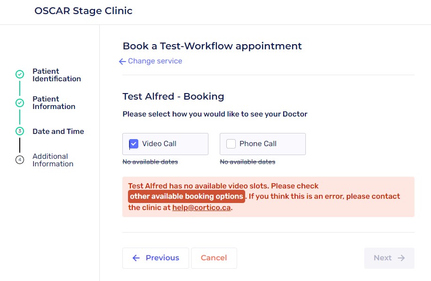Screen dimensions: 431x281
Task: Click the step 4 circle icon
Action: [20, 160]
